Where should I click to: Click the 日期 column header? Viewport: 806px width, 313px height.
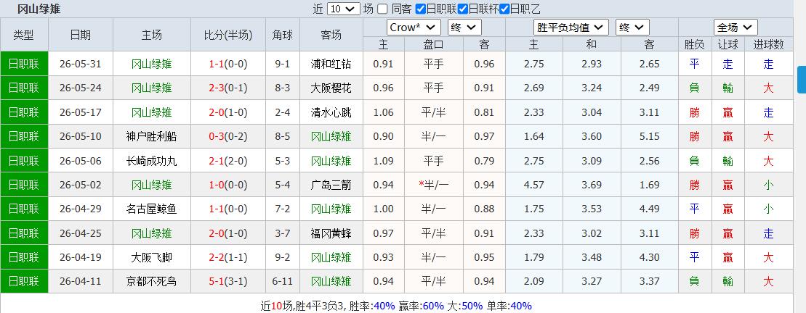(x=80, y=35)
